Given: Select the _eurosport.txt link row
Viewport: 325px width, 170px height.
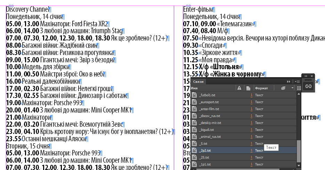Looking at the screenshot, I should (x=244, y=102).
